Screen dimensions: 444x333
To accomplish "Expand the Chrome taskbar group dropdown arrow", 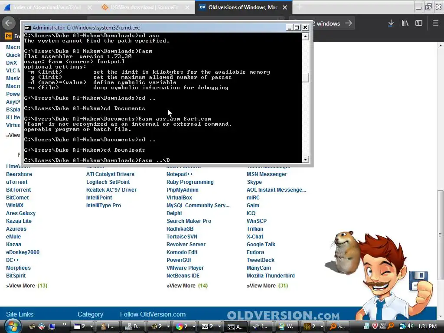I will click(x=194, y=326).
